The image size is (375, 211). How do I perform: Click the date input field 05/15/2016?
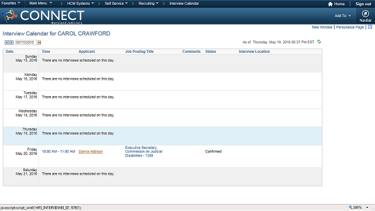pyautogui.click(x=26, y=42)
